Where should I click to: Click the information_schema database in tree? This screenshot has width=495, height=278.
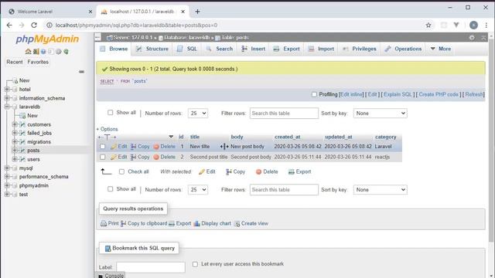(42, 98)
